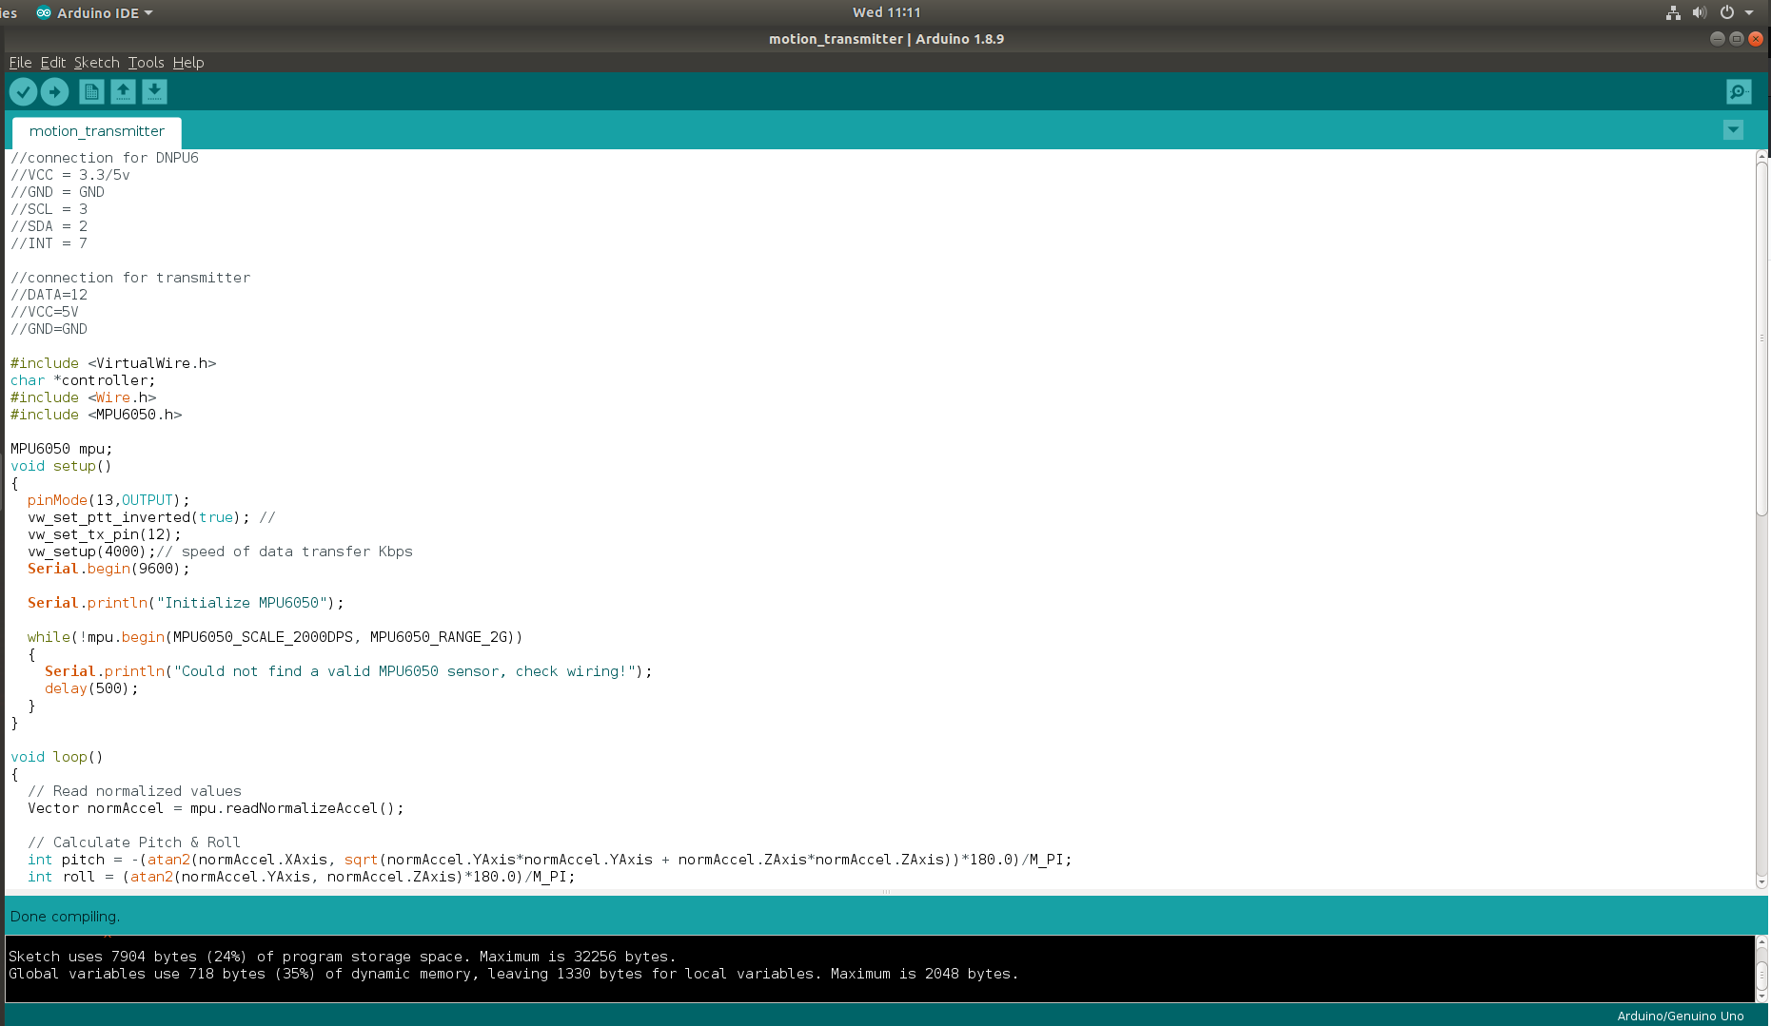Screen dimensions: 1771x1026
Task: Create a new sketch from the toolbar
Action: point(90,91)
